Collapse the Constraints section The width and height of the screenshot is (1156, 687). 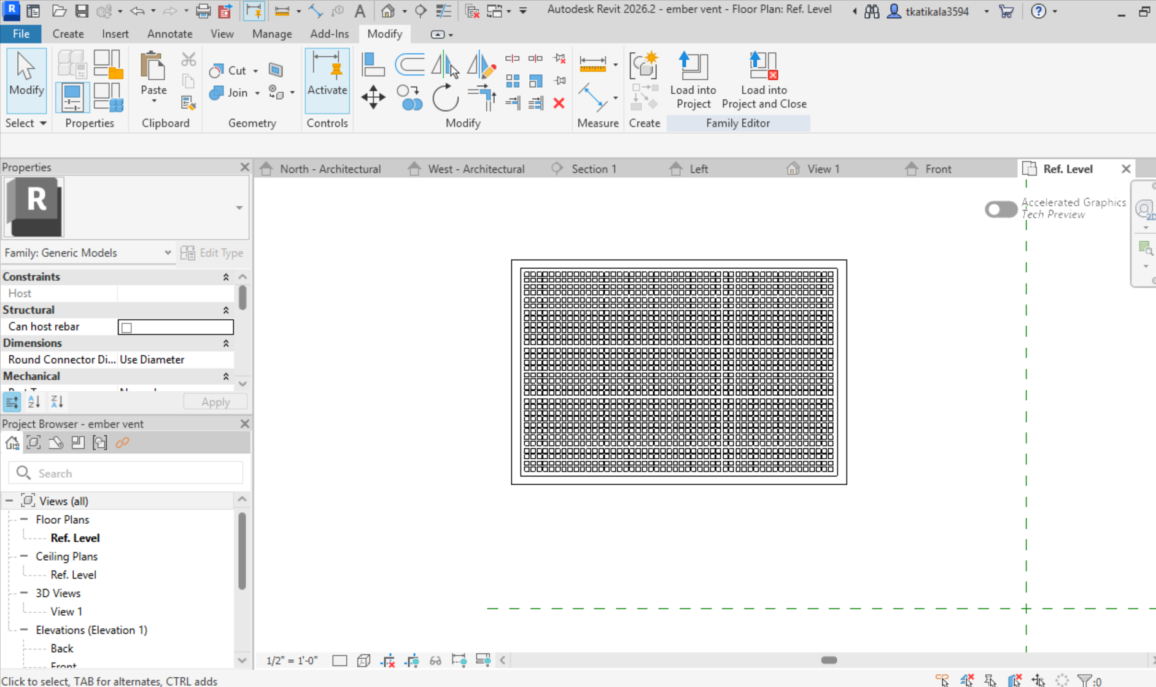pos(226,277)
